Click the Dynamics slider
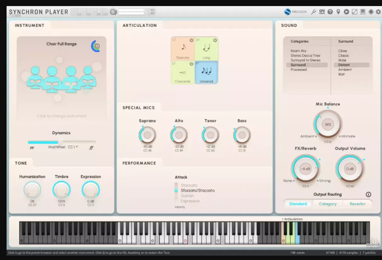The width and height of the screenshot is (382, 260). (62, 142)
